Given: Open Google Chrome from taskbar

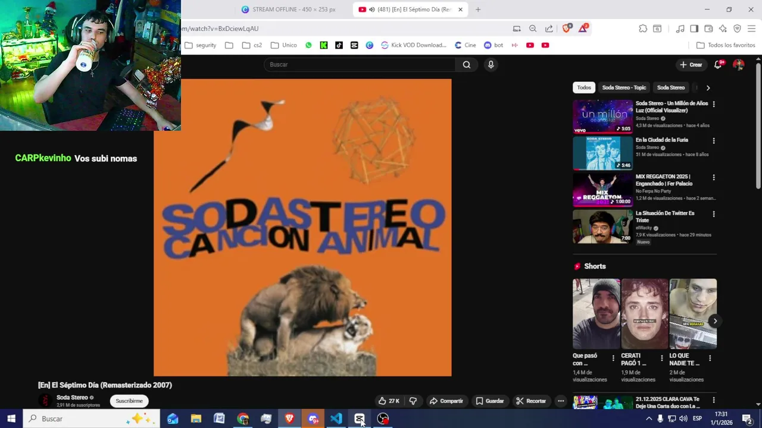Looking at the screenshot, I should 243,418.
